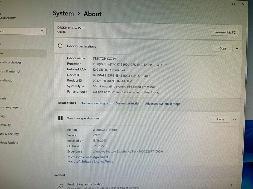The height and width of the screenshot is (189, 253).
Task: Open Advanced system settings
Action: (x=162, y=104)
